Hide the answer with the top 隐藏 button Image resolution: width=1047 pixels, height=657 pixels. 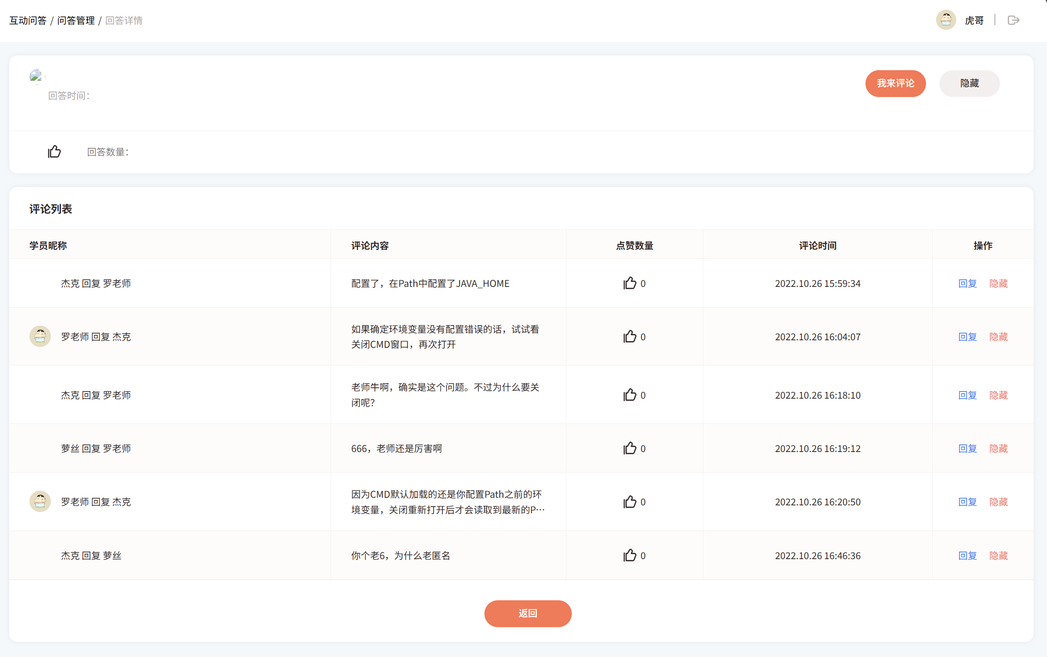[x=969, y=84]
